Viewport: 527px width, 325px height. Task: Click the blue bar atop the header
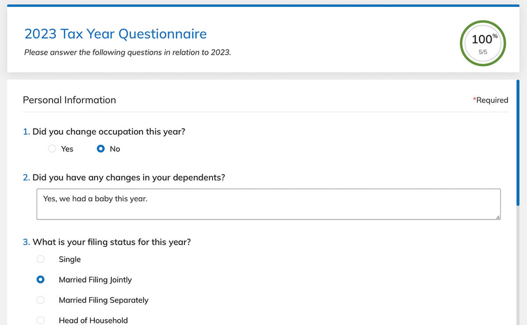click(x=263, y=6)
